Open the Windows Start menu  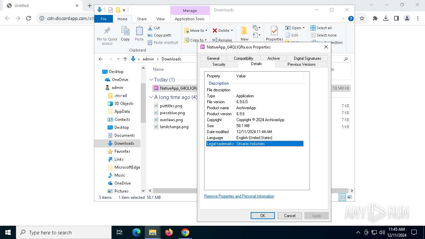tap(8, 232)
